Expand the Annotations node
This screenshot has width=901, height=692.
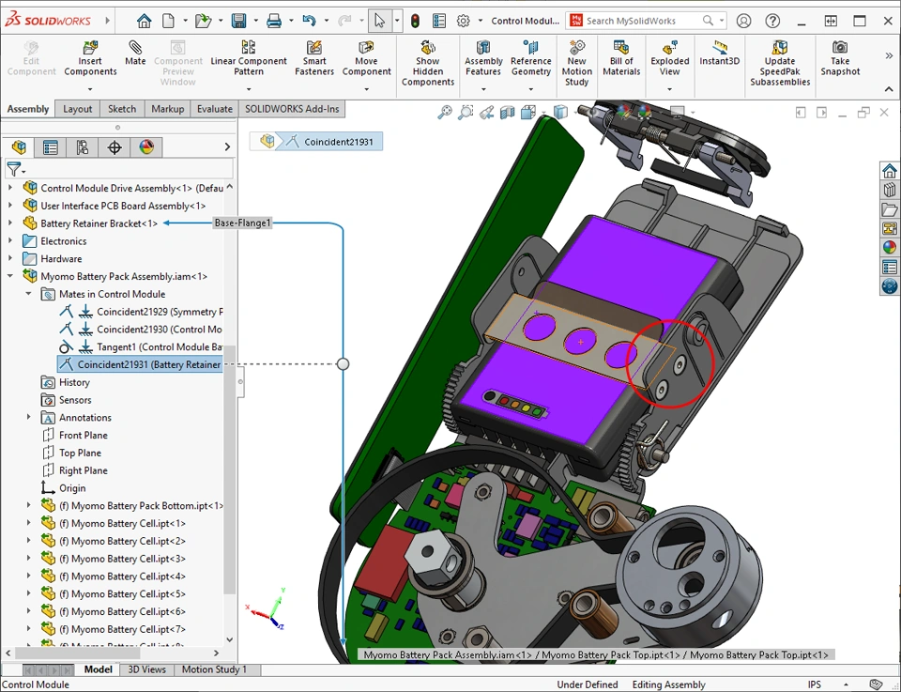click(x=28, y=417)
